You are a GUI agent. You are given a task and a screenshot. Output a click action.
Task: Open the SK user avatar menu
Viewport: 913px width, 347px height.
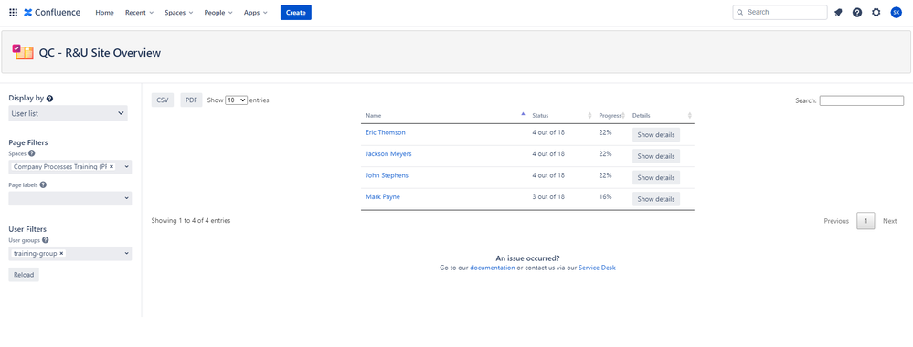click(x=897, y=12)
